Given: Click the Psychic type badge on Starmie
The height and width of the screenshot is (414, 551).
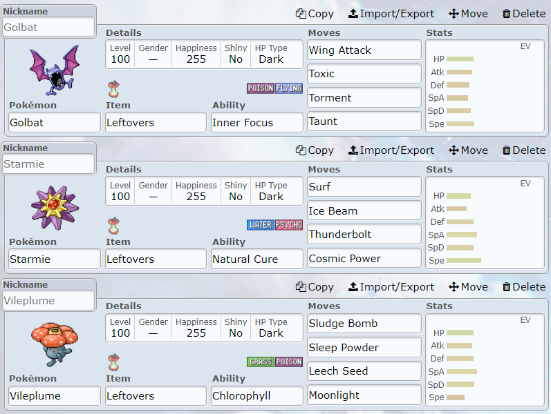Looking at the screenshot, I should click(289, 225).
